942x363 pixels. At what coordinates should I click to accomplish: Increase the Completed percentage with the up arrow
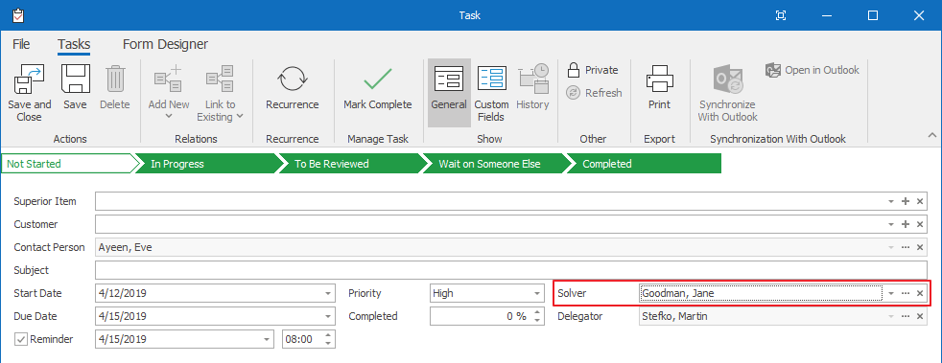pyautogui.click(x=537, y=312)
